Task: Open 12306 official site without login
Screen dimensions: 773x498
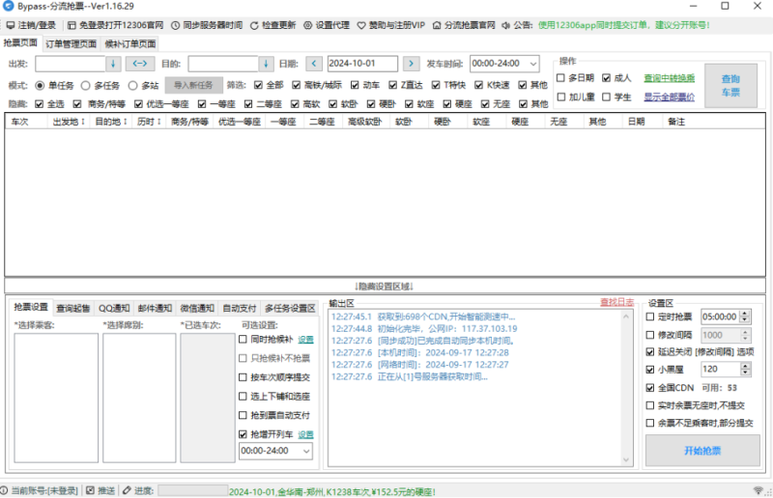Action: coord(72,24)
